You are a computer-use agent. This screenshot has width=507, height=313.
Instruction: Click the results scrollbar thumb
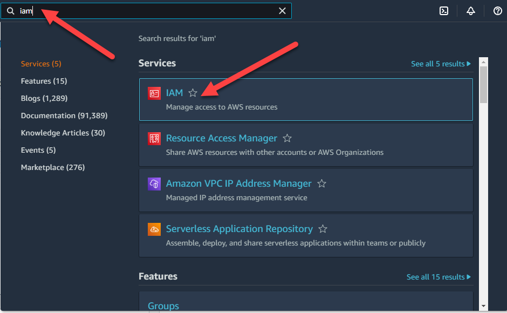tap(483, 85)
